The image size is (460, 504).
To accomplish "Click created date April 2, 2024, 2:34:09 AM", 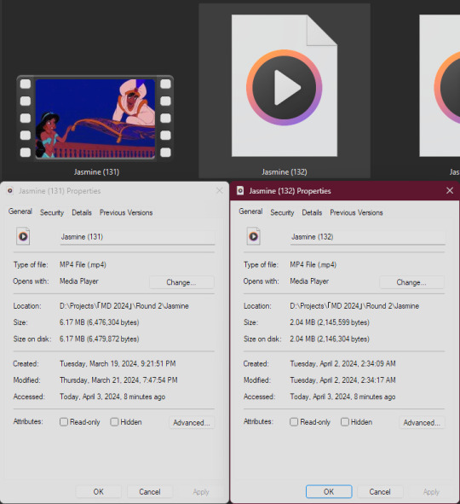I will [342, 363].
